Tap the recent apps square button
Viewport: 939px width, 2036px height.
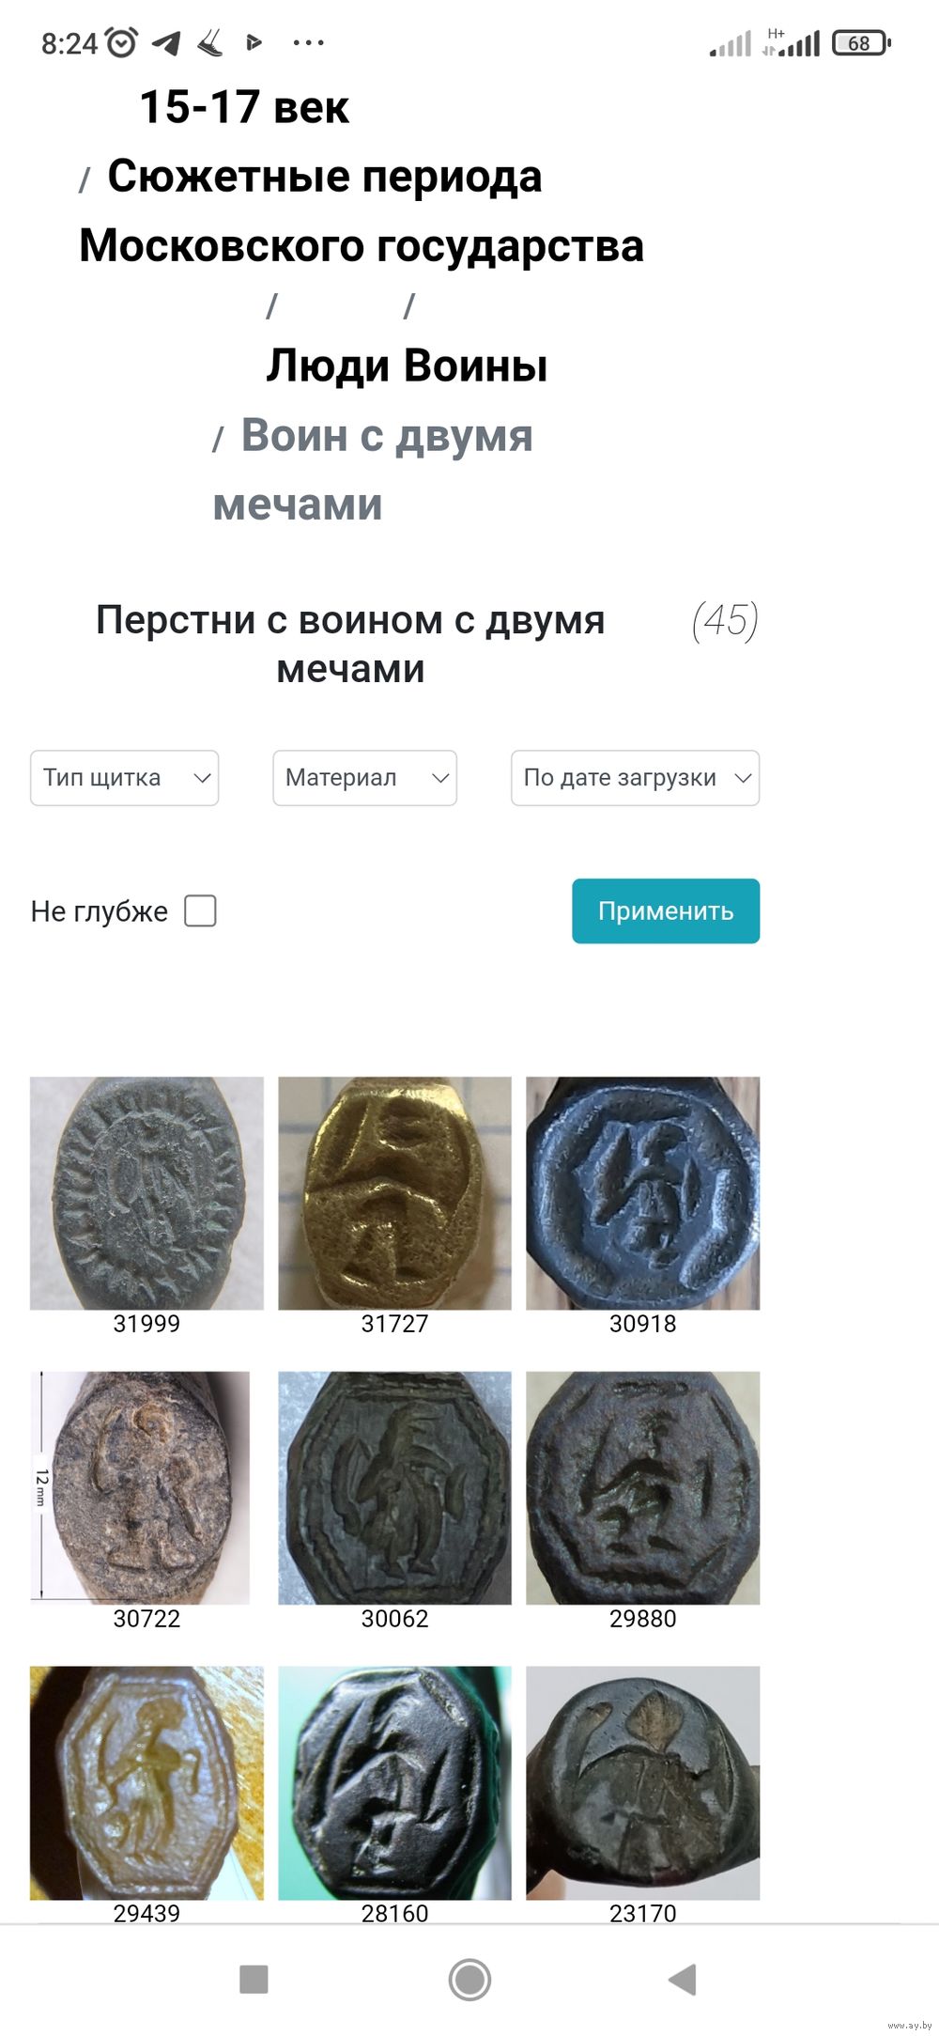[254, 1979]
